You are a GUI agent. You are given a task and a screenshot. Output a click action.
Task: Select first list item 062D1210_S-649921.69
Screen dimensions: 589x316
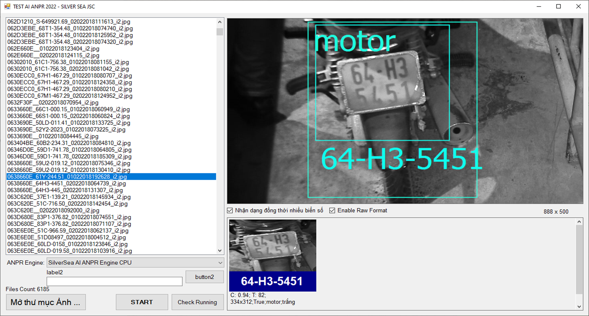point(69,22)
